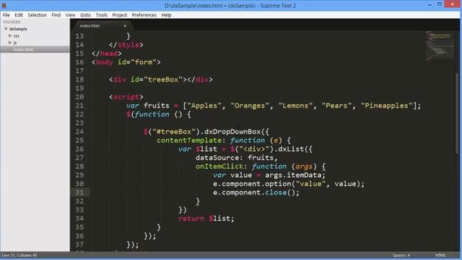The height and width of the screenshot is (260, 462).
Task: Open the Tools menu
Action: (101, 15)
